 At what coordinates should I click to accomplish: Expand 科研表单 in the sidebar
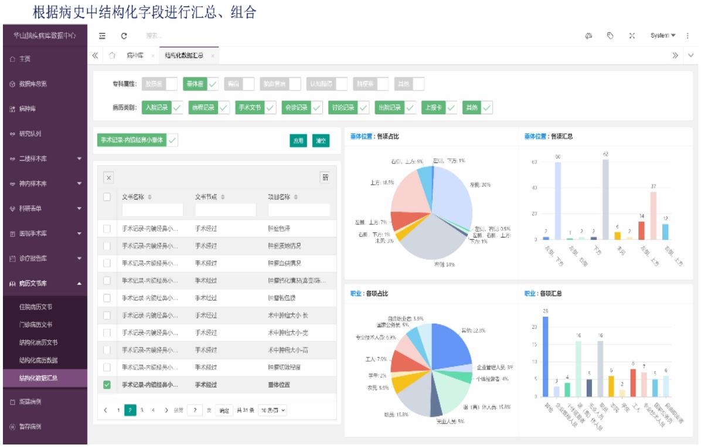tap(45, 209)
